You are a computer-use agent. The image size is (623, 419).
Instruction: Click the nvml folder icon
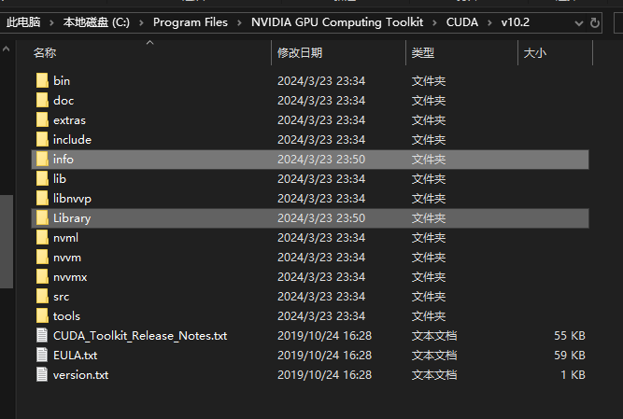pyautogui.click(x=42, y=238)
